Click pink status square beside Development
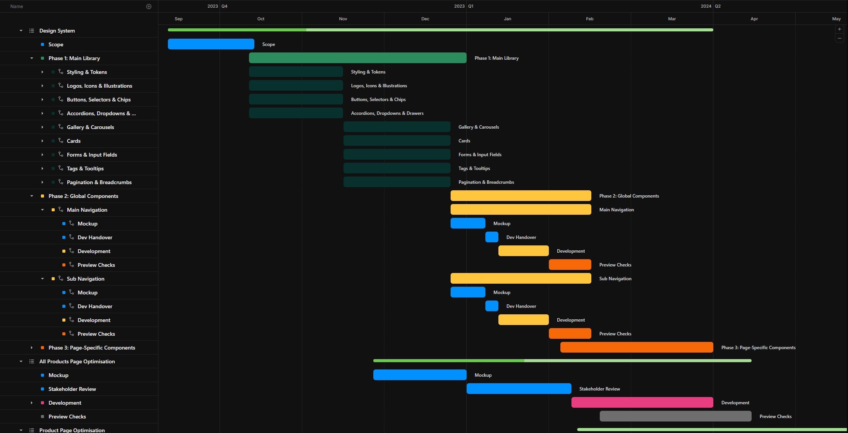The image size is (848, 433). pyautogui.click(x=42, y=403)
